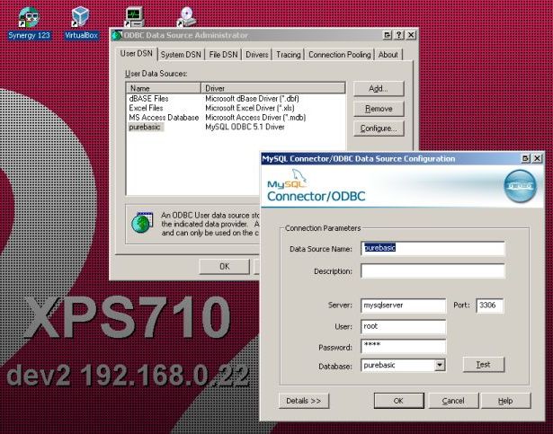
Task: Open Help in MySQL Connector dialog
Action: pyautogui.click(x=505, y=401)
